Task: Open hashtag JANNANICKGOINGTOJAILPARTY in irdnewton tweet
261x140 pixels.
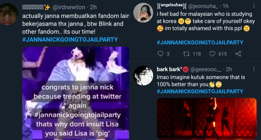Action: point(70,40)
